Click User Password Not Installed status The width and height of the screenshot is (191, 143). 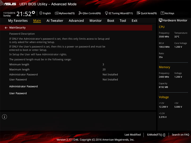(x=110, y=79)
